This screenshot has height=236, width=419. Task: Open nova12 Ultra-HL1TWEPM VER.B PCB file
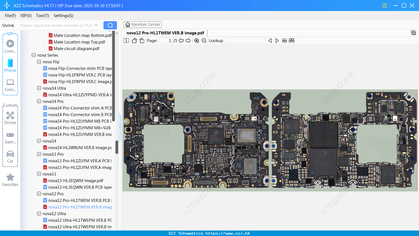click(77, 220)
